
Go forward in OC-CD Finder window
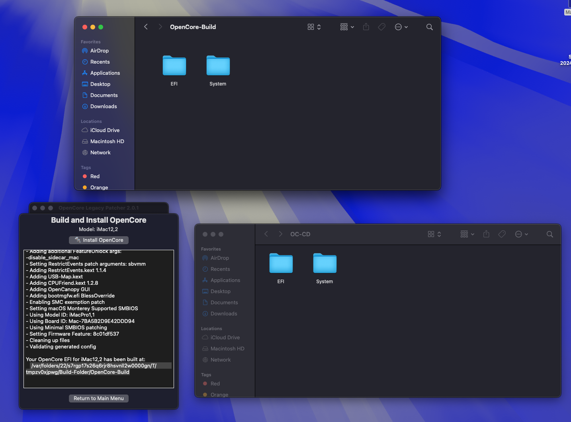(x=280, y=234)
